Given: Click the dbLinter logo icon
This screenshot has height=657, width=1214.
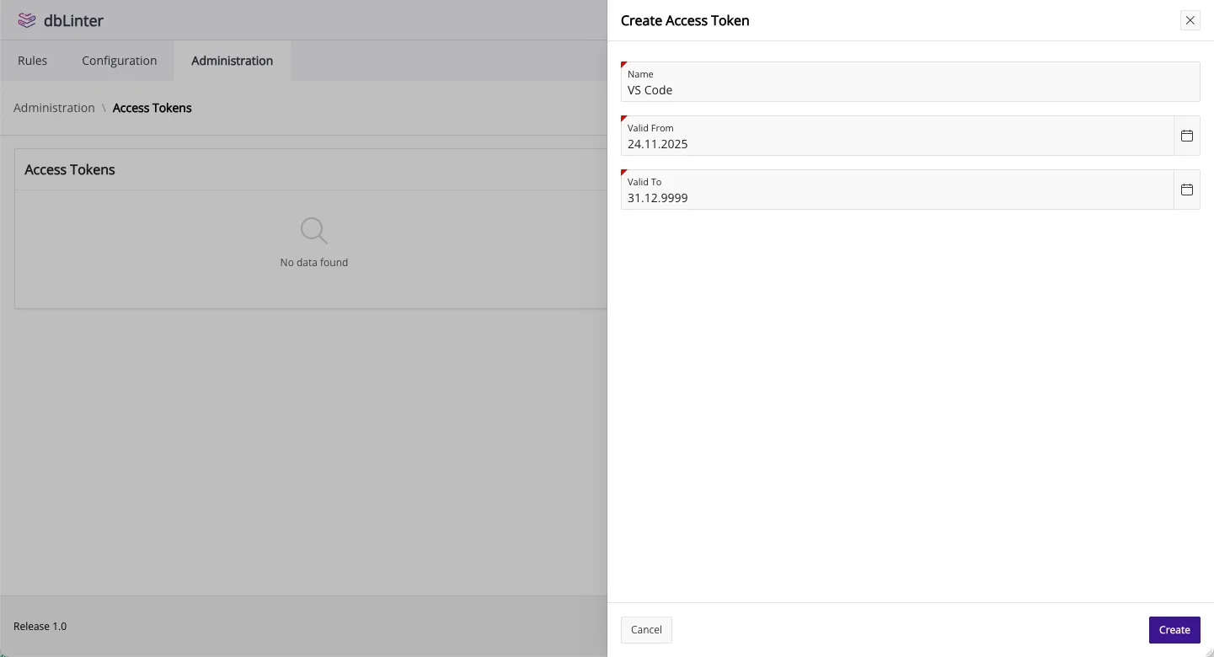Looking at the screenshot, I should pos(27,20).
